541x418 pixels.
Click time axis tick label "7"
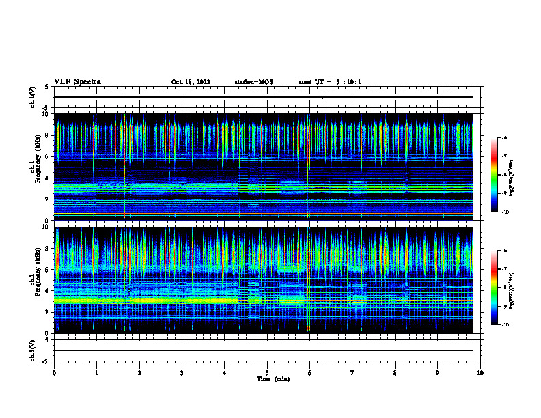(352, 373)
